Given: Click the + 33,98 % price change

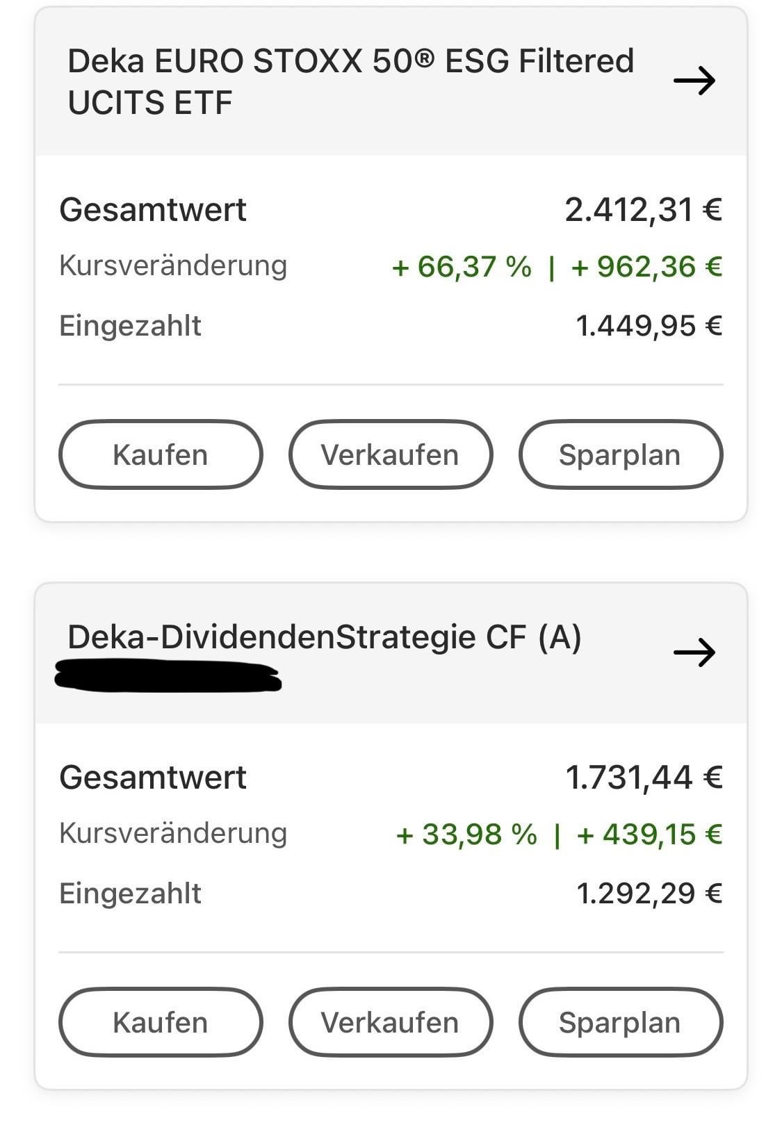Looking at the screenshot, I should [466, 834].
